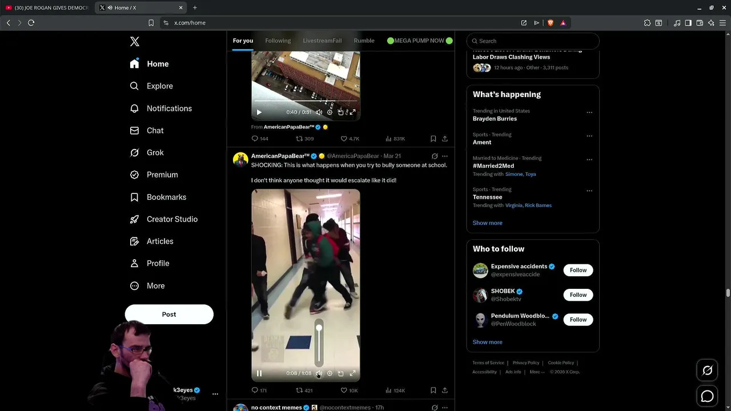Show more under What's happening

[487, 223]
